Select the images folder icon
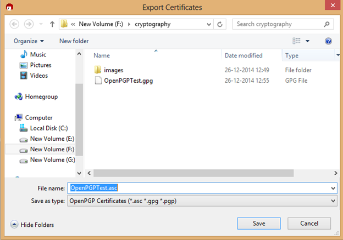343x240 pixels. click(x=98, y=70)
